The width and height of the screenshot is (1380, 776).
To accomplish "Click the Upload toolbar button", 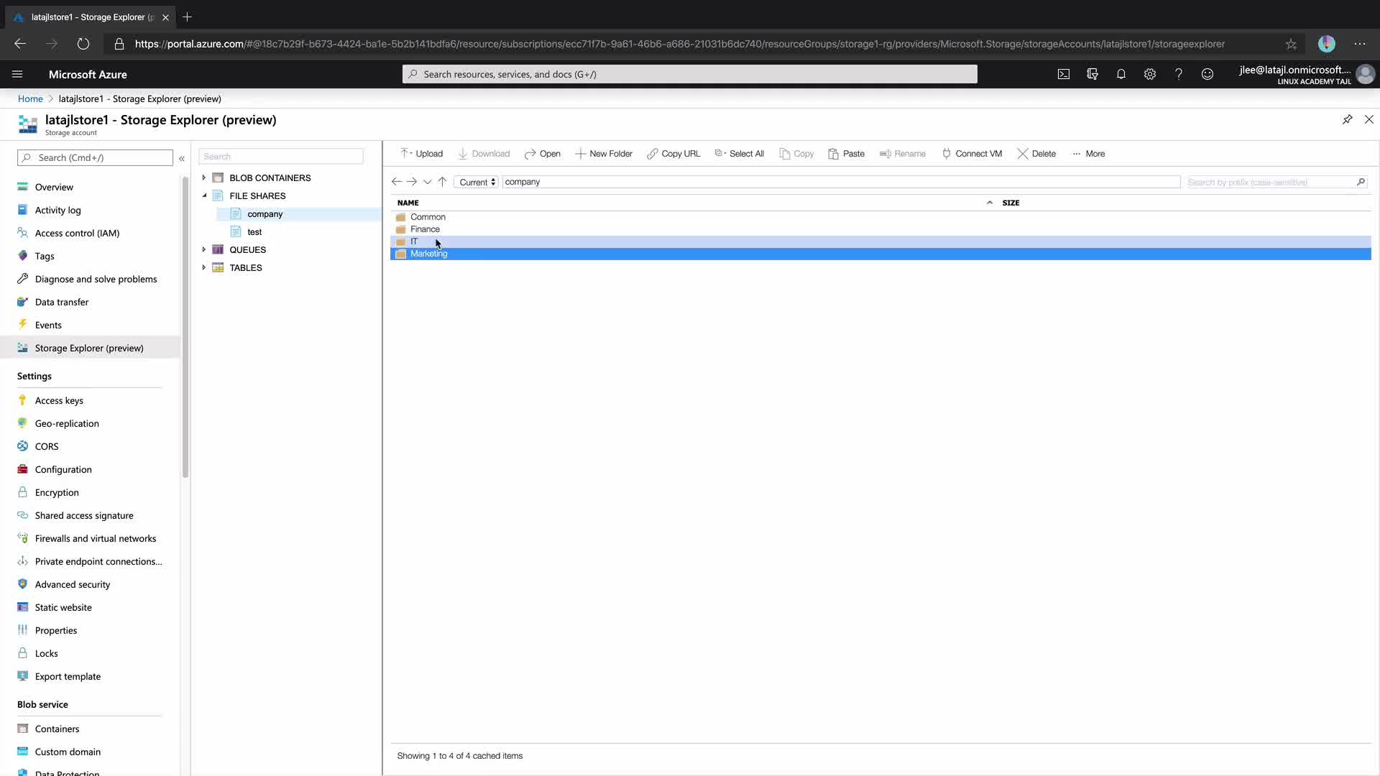I will click(422, 154).
